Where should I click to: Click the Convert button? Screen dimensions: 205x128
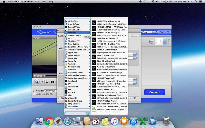click(154, 92)
